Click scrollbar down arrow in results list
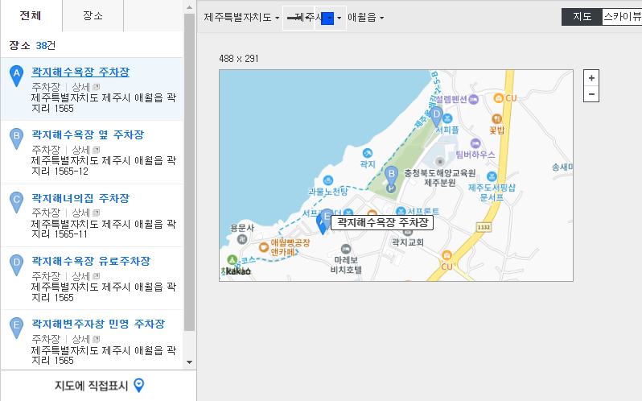 click(x=189, y=362)
